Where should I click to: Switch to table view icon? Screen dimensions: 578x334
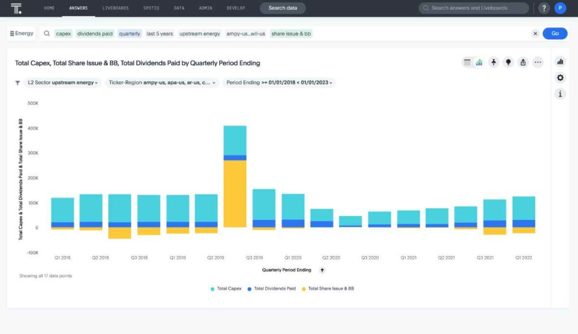pyautogui.click(x=467, y=62)
